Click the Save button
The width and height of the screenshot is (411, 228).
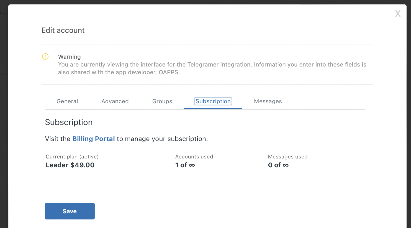tap(70, 211)
